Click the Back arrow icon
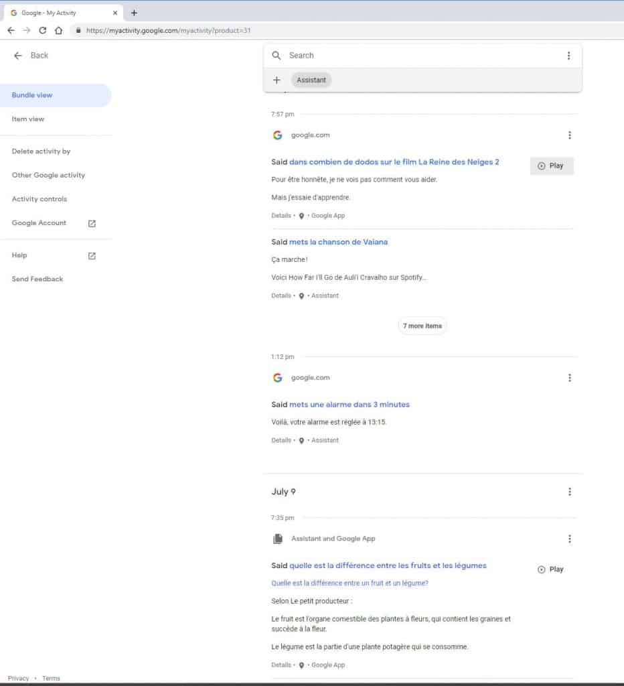624x686 pixels. click(x=18, y=56)
